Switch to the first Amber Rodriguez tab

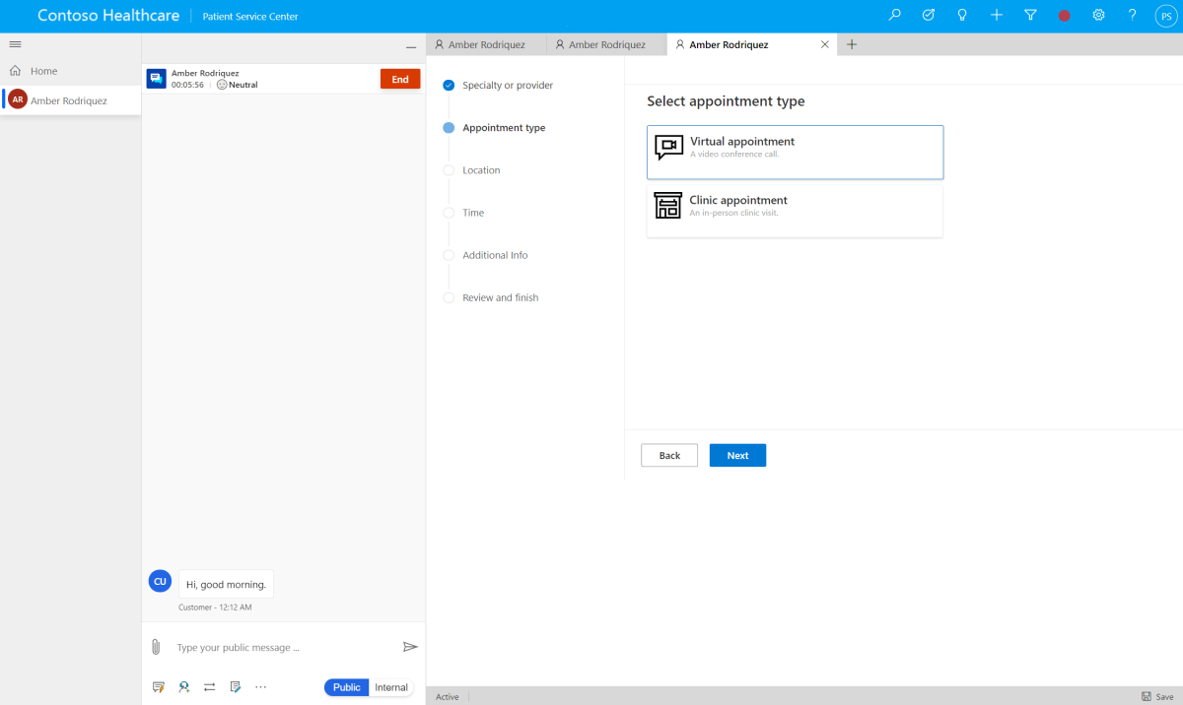(486, 44)
